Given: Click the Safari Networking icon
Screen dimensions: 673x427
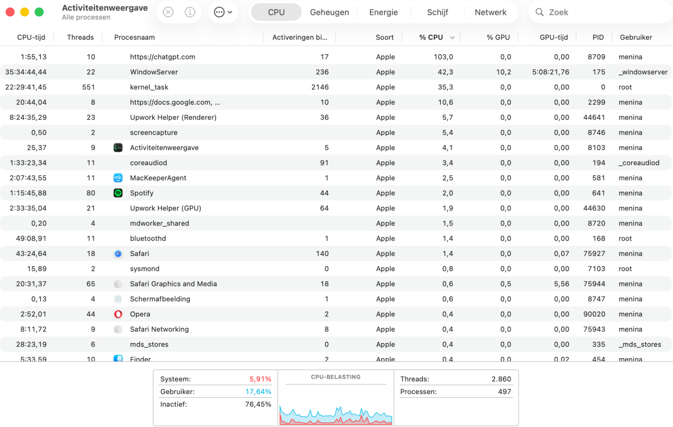Looking at the screenshot, I should tap(118, 329).
